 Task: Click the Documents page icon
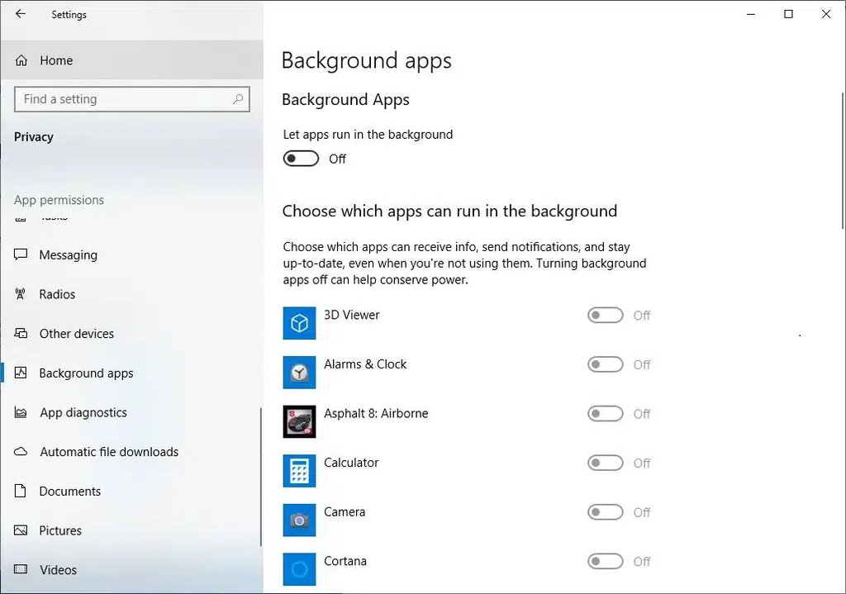(x=21, y=491)
